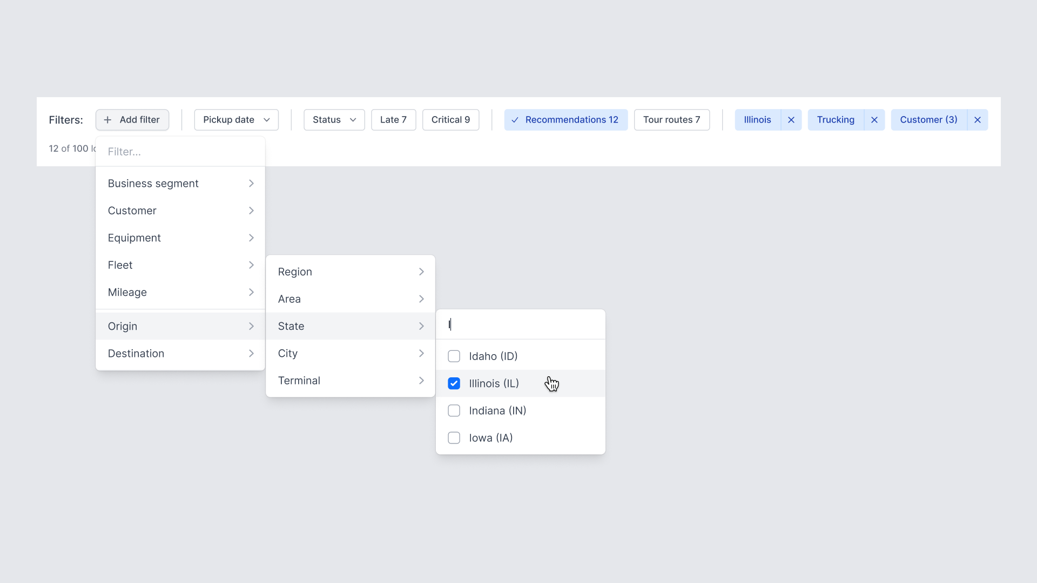Open the Pickup date dropdown

[236, 120]
